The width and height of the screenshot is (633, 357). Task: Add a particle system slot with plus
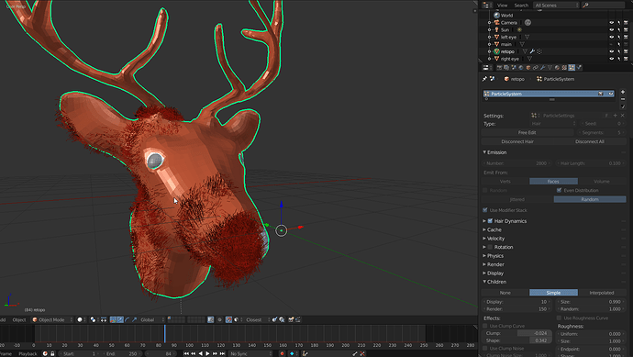(x=623, y=92)
